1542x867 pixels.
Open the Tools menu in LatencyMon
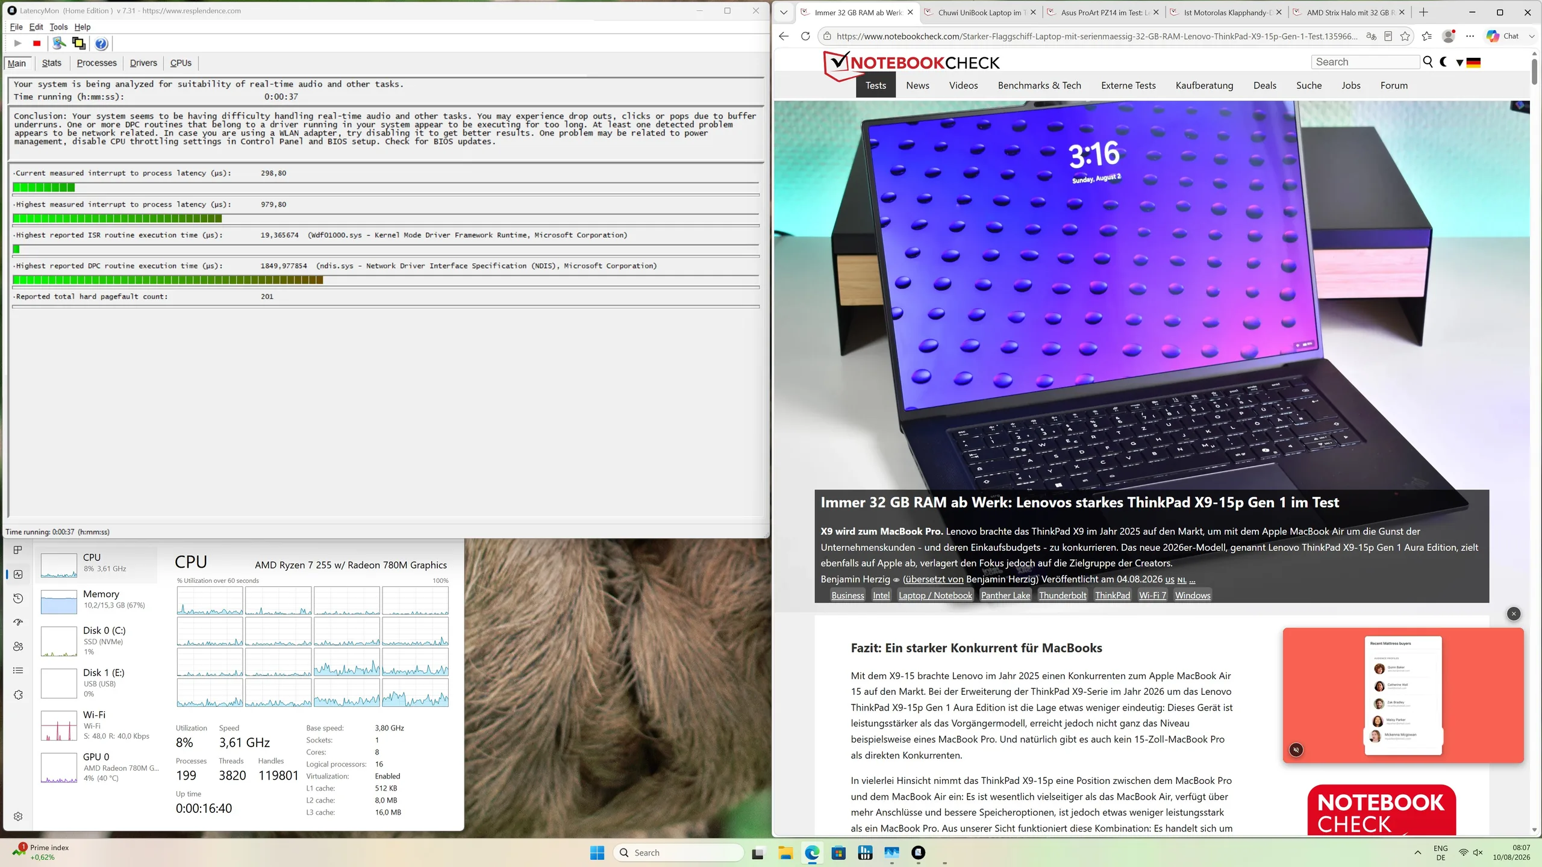(58, 27)
